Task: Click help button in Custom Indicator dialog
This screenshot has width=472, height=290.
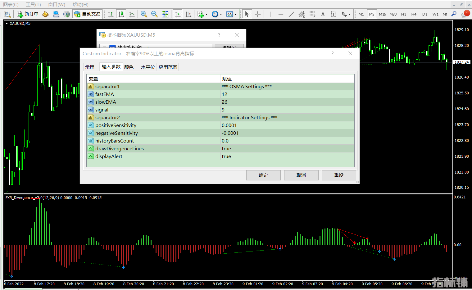Action: (x=332, y=53)
